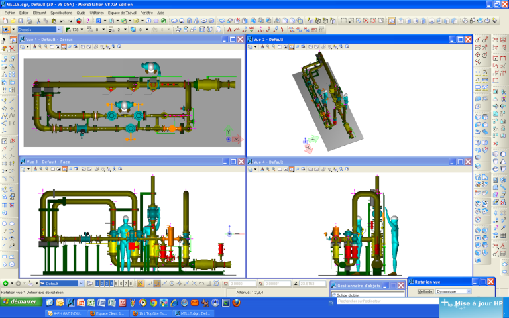The image size is (509, 318).
Task: Switch to 1&1 TopSite taskbar button
Action: [150, 313]
